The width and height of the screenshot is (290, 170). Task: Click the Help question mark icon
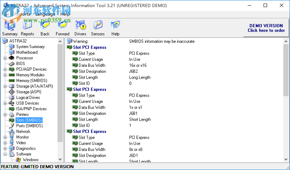115,26
